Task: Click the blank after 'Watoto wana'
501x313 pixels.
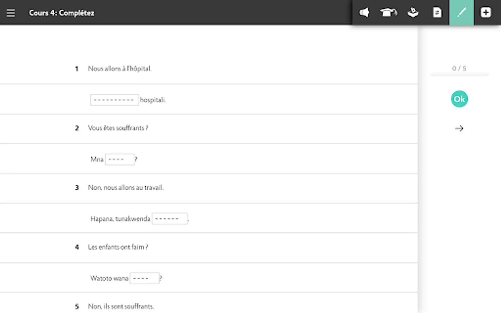Action: [x=144, y=278]
